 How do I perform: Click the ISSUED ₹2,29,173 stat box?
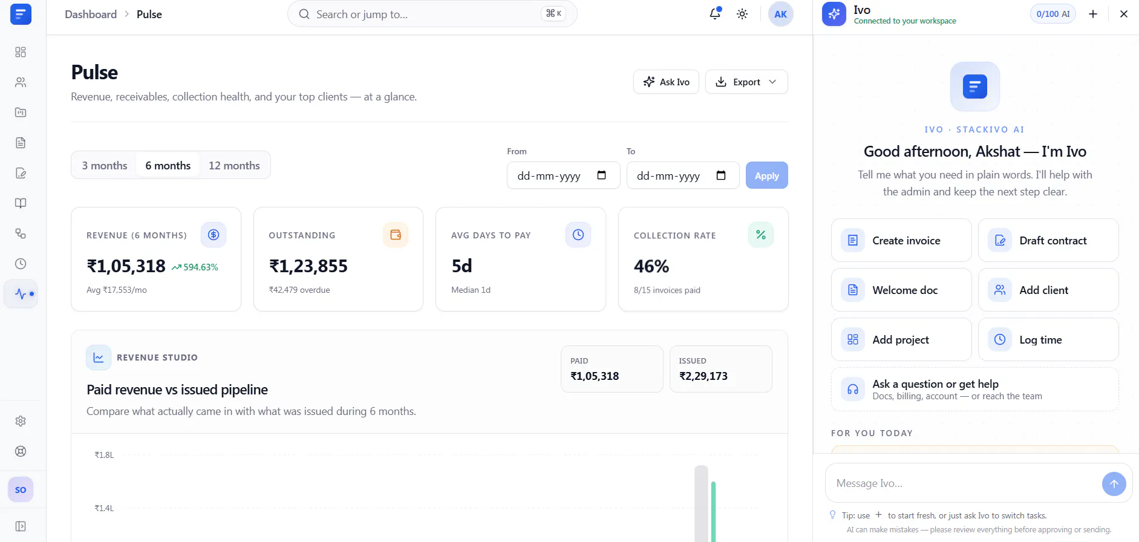721,369
